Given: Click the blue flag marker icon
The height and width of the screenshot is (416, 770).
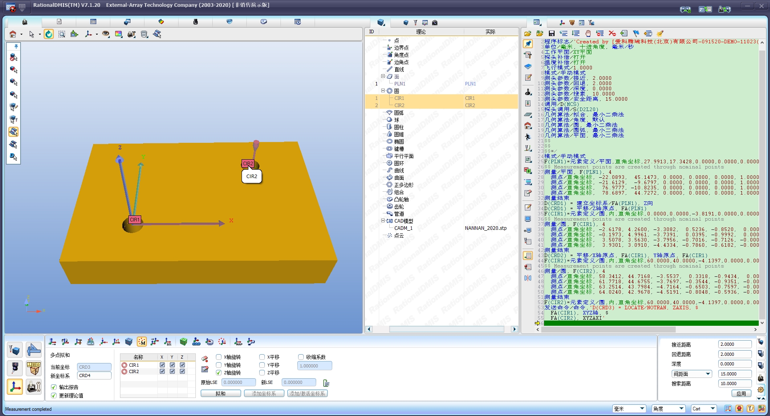Looking at the screenshot, I should (x=636, y=33).
